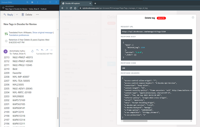Screen dimensions: 200x127
Task: Click the sender name donotreply-nylicu
Action: pos(17,51)
